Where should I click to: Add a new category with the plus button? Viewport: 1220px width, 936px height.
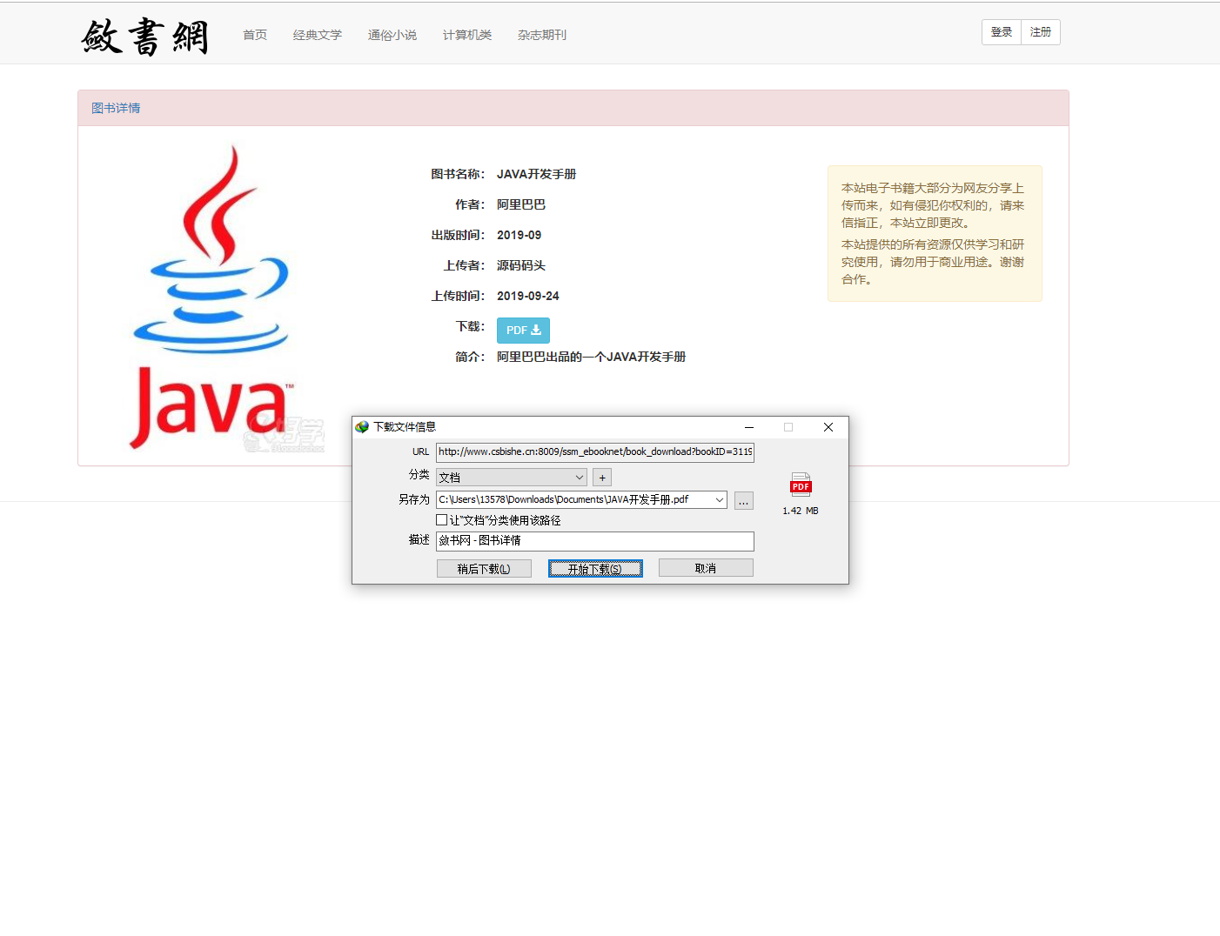pyautogui.click(x=602, y=478)
